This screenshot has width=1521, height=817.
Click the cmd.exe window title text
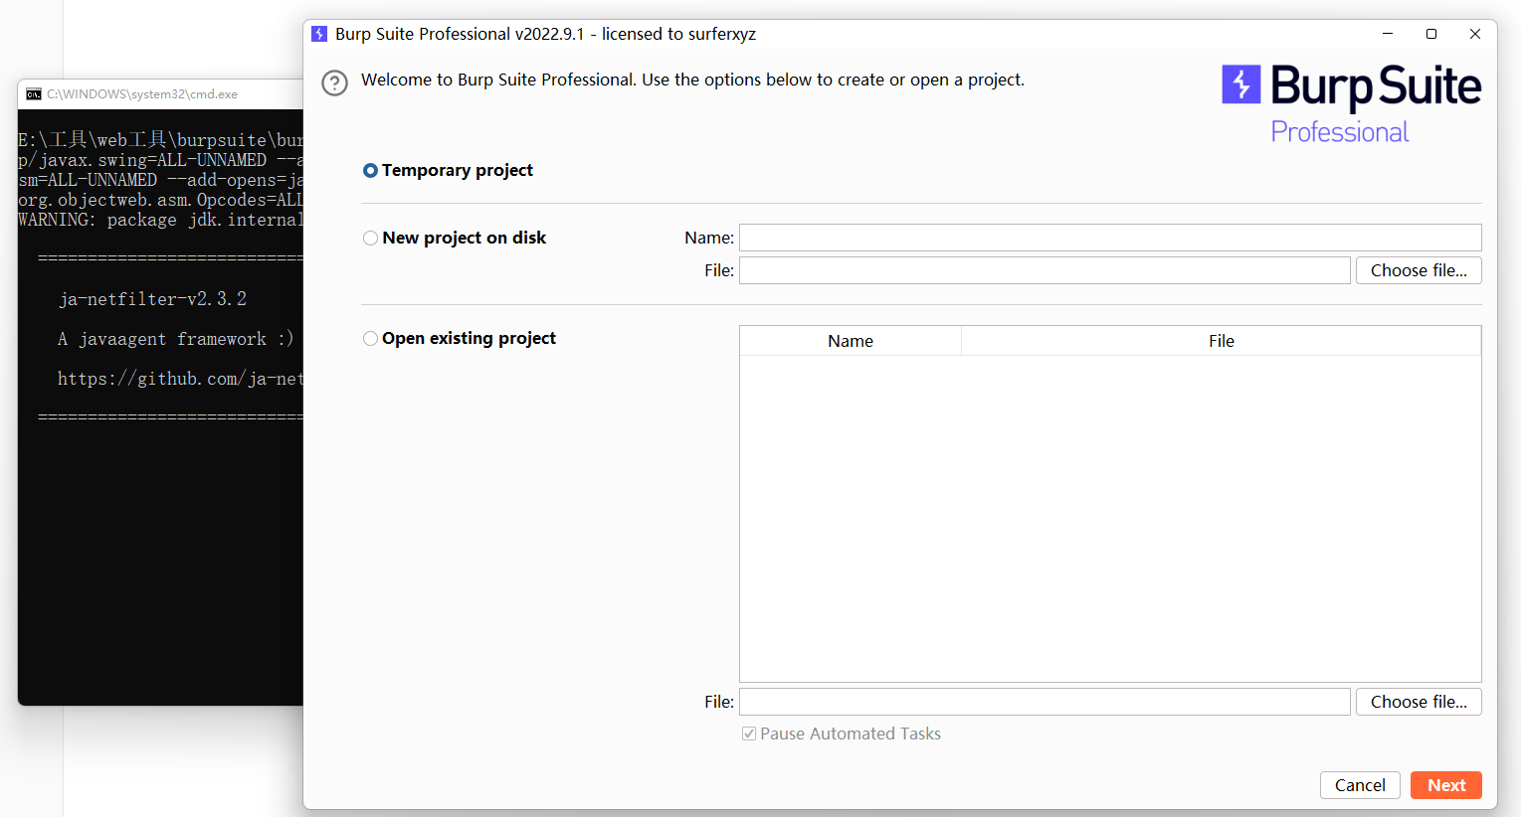point(142,94)
